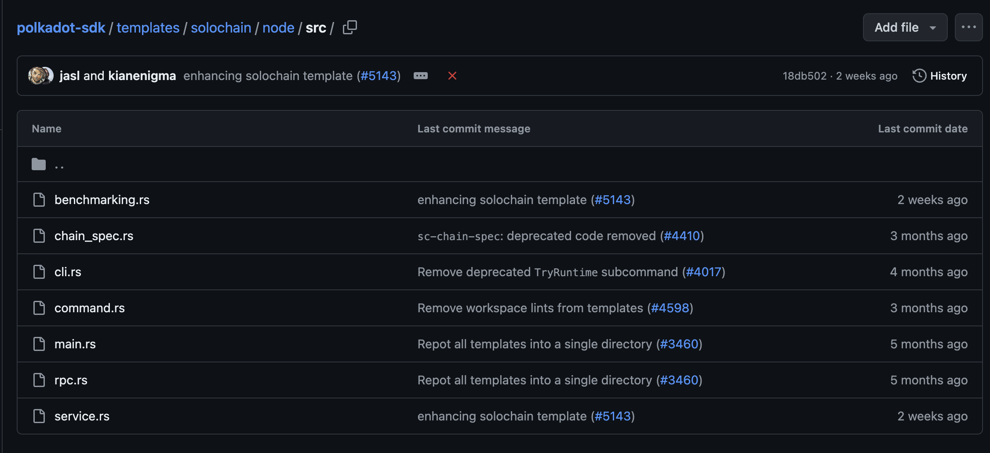Open kianenigma author profile
The width and height of the screenshot is (990, 453).
142,76
